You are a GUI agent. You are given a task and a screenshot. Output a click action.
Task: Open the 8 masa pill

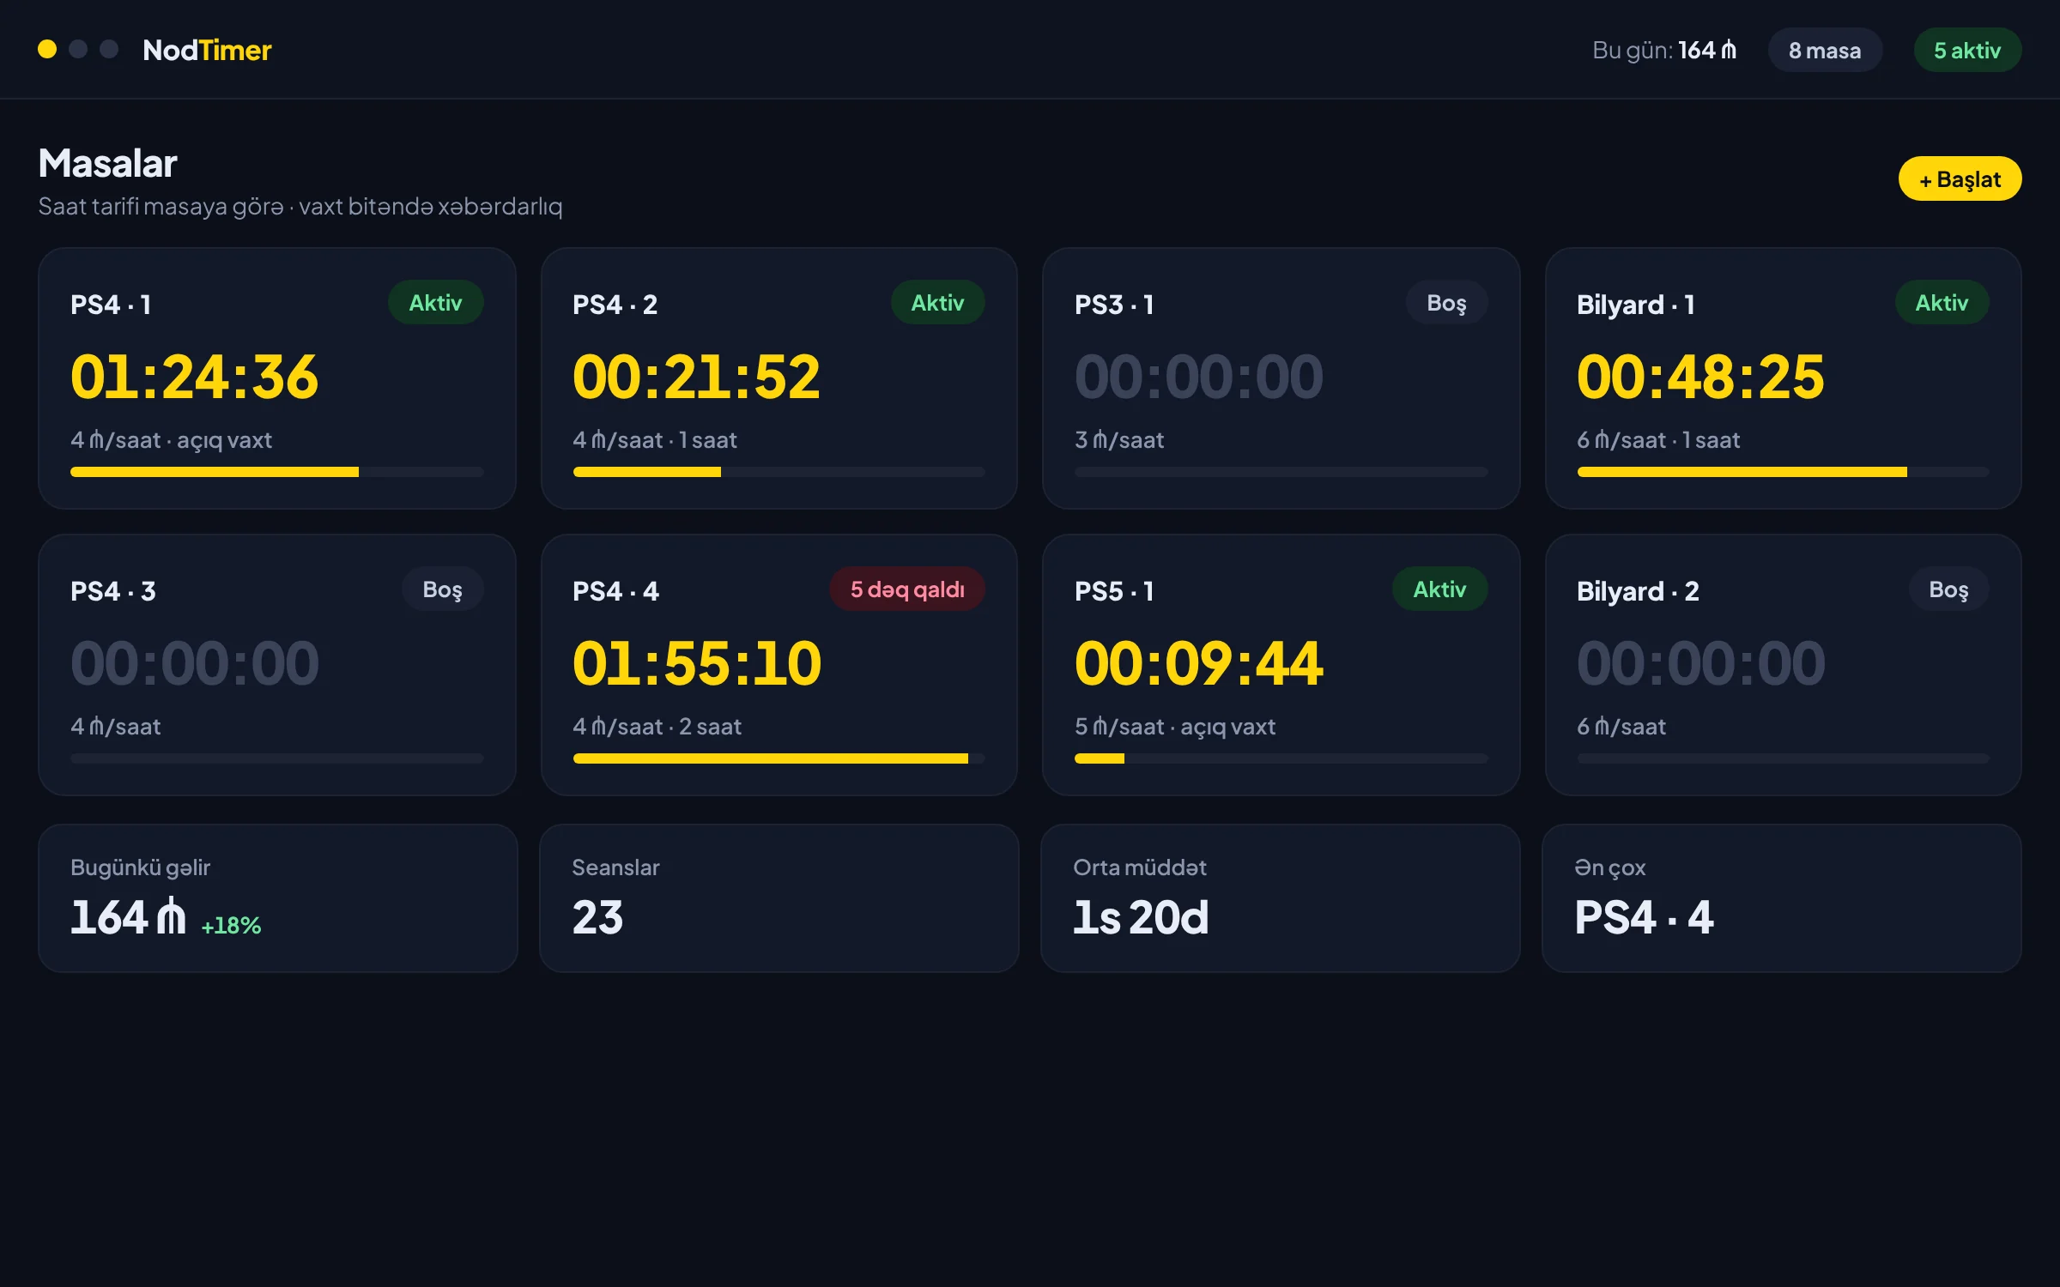[x=1825, y=51]
